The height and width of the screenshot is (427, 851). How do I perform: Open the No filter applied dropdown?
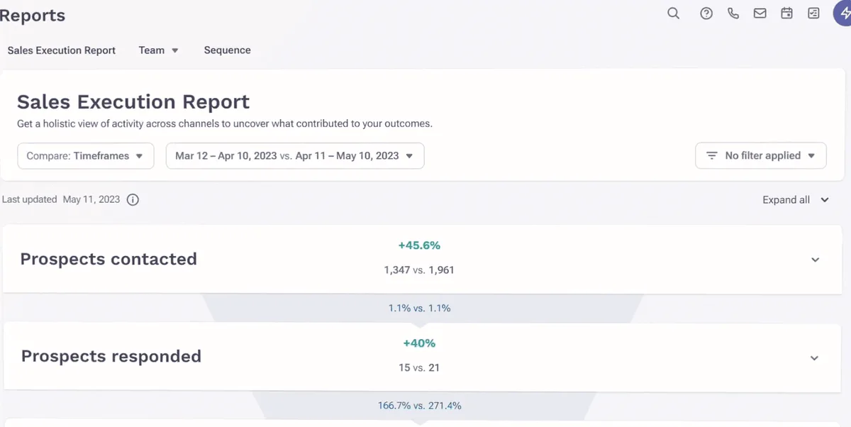pos(760,155)
